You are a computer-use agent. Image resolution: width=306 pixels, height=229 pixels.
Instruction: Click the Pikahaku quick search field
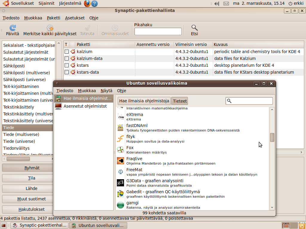click(x=158, y=32)
